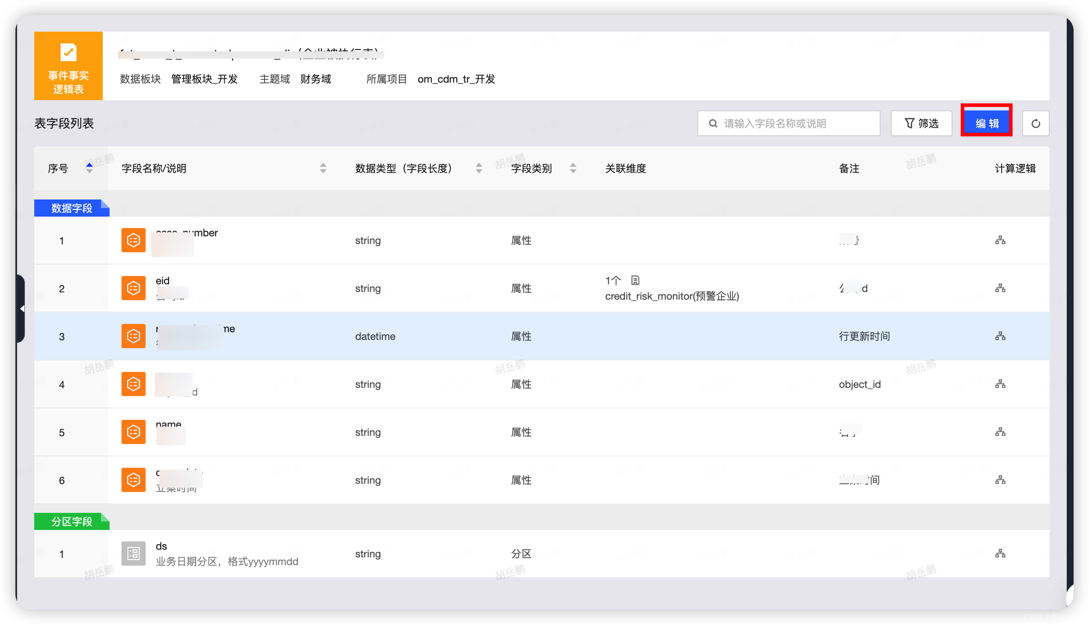Screen dimensions: 1089x625
Task: Select the 分区字段 section tag
Action: click(x=71, y=521)
